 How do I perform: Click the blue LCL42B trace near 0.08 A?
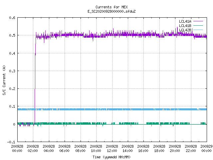112,109
